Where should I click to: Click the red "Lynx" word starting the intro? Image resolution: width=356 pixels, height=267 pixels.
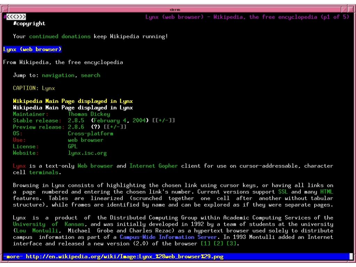(x=19, y=166)
